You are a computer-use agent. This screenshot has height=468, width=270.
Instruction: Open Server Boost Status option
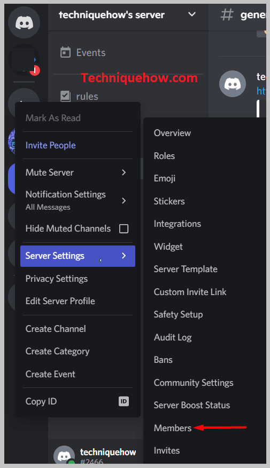[191, 406]
